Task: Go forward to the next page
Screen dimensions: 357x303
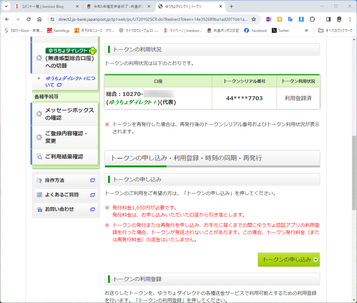Action: 18,19
